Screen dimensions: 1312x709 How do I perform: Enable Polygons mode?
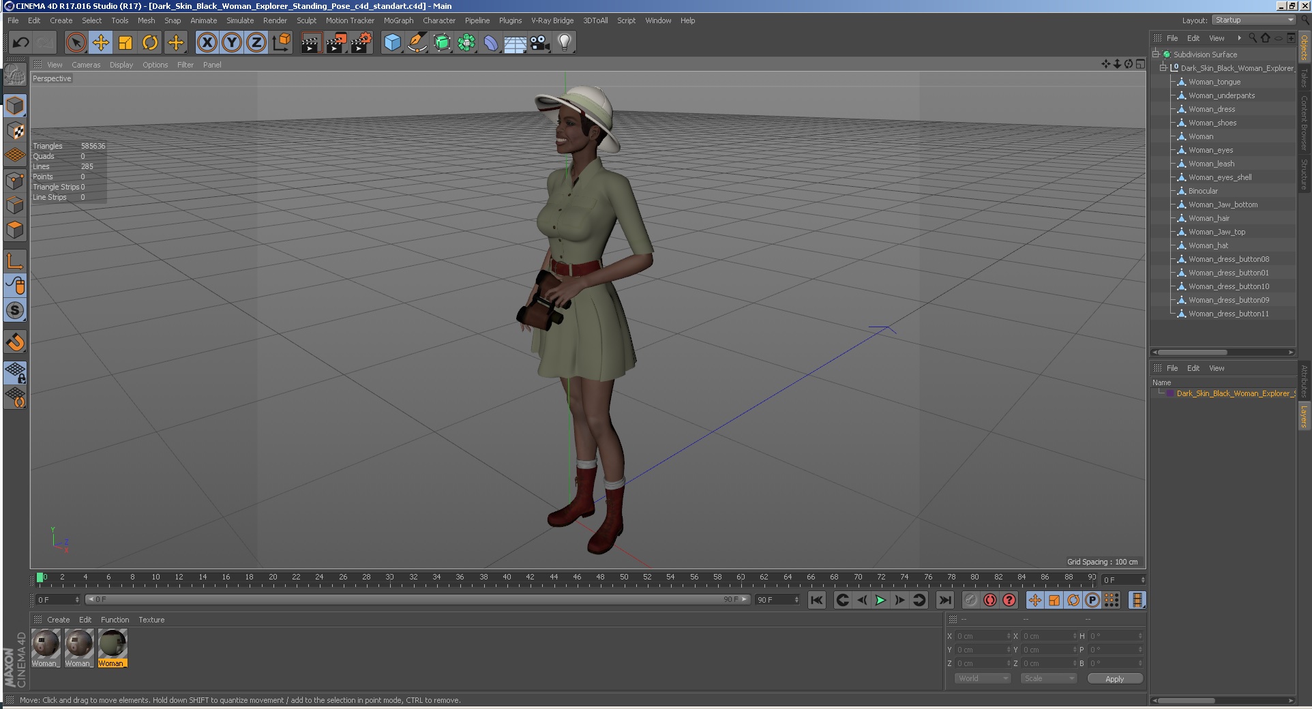click(x=15, y=230)
